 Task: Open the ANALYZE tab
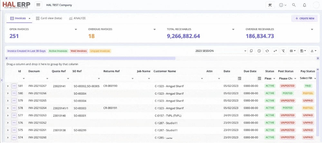[x=77, y=18]
